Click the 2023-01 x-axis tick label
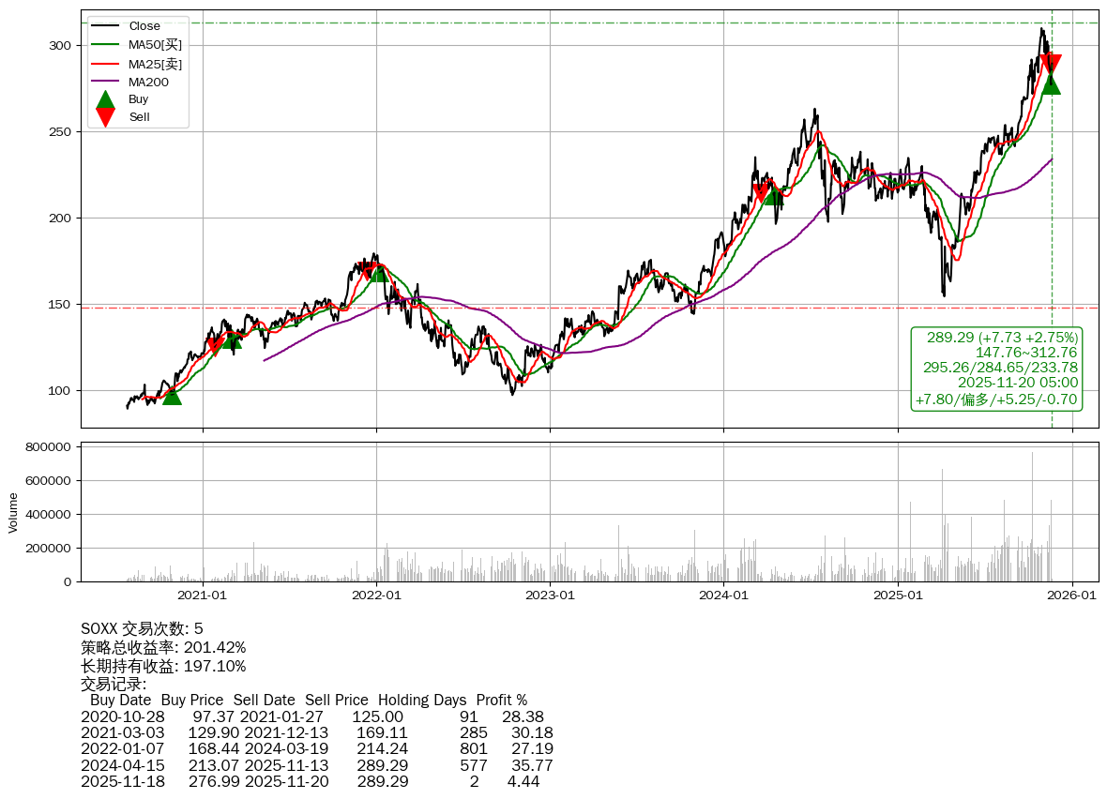1107x799 pixels. (x=550, y=595)
